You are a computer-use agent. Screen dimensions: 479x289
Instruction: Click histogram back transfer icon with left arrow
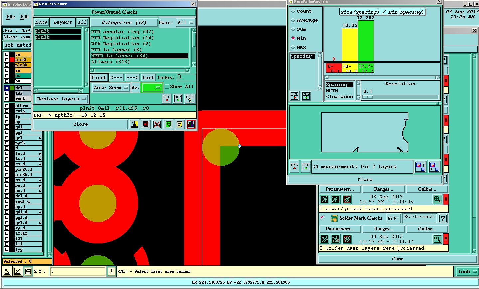click(434, 166)
